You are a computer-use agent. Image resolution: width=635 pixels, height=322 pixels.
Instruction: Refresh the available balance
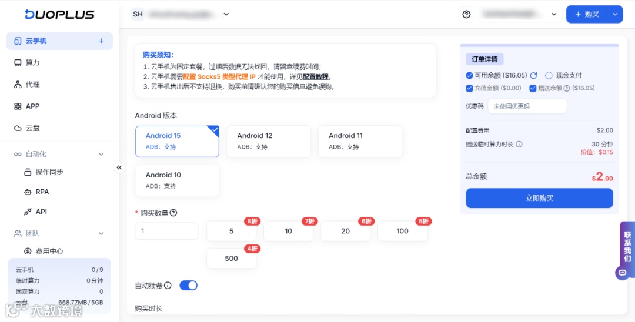(x=534, y=75)
